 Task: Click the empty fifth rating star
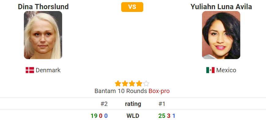click(146, 84)
